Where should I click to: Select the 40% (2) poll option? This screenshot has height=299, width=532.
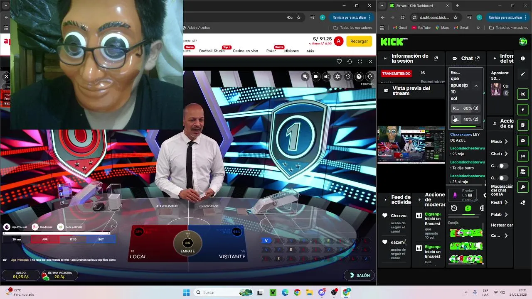465,119
